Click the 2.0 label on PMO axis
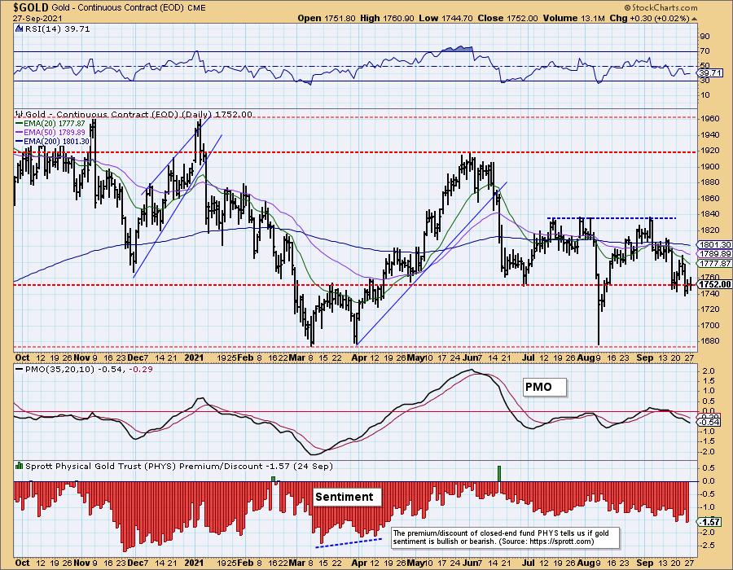 tap(708, 371)
